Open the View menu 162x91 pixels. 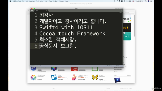click(42, 1)
